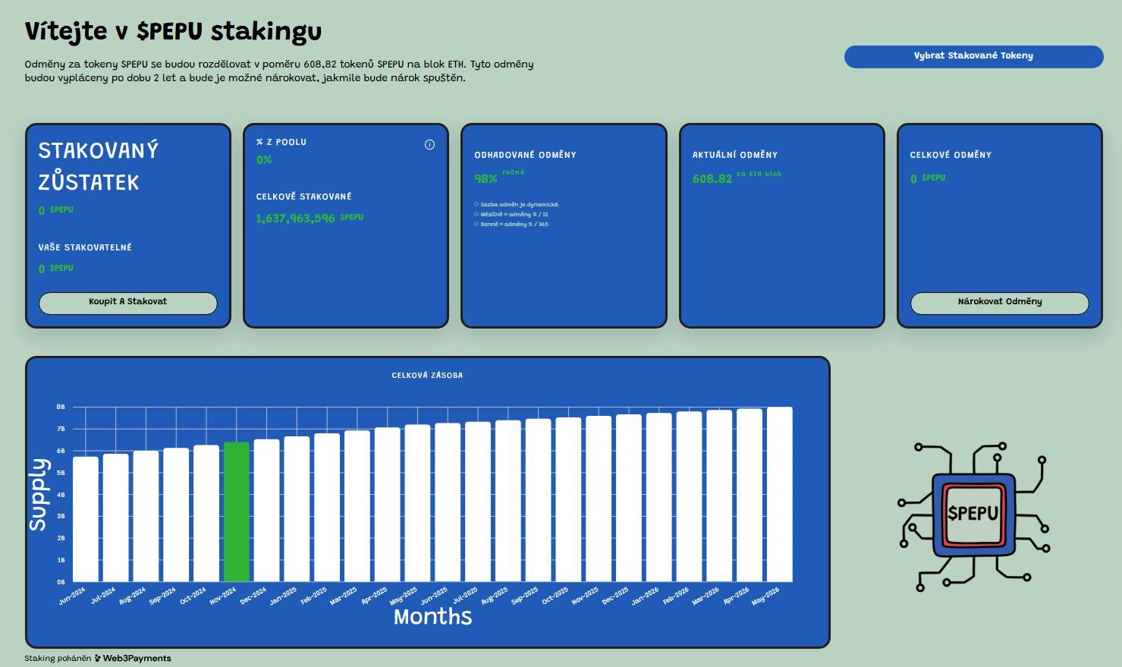Image resolution: width=1122 pixels, height=667 pixels.
Task: Click the Aktuální Odměny label
Action: (x=735, y=155)
